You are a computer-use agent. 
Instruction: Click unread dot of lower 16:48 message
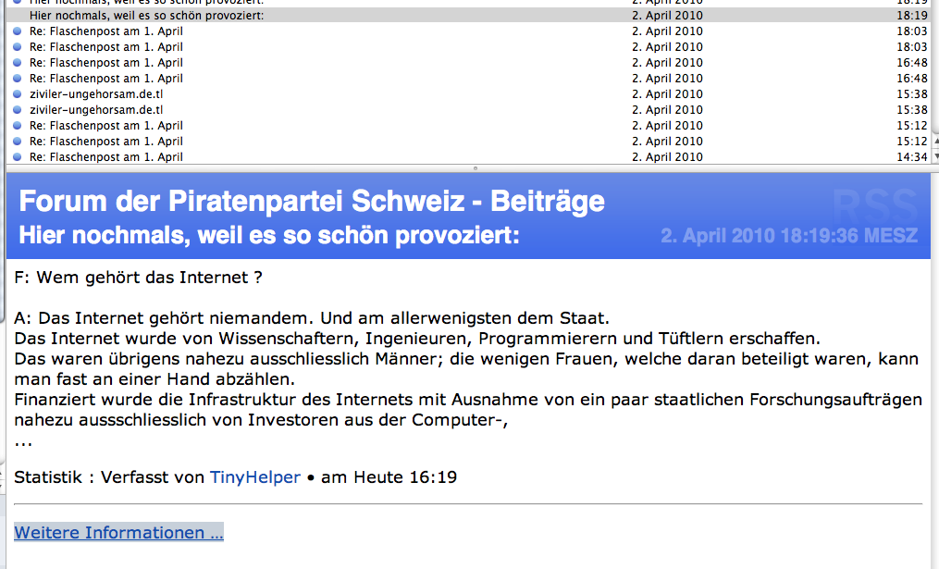[x=17, y=79]
